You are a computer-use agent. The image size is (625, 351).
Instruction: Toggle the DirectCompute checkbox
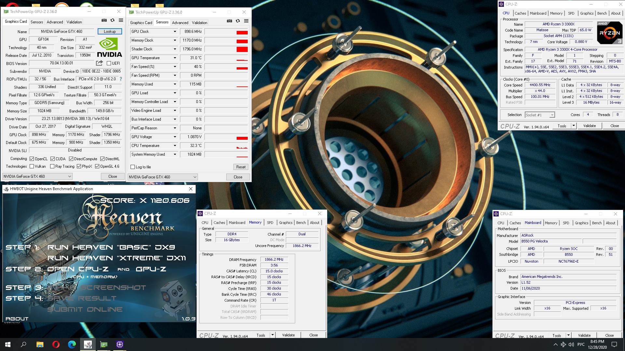pyautogui.click(x=71, y=159)
